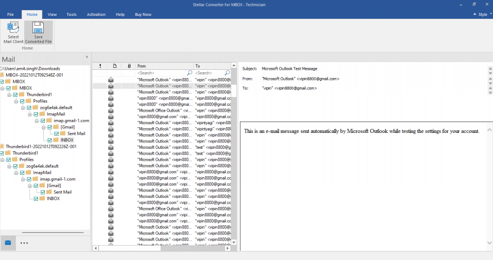
Task: Click the email list scroll-left arrow
Action: 96,248
